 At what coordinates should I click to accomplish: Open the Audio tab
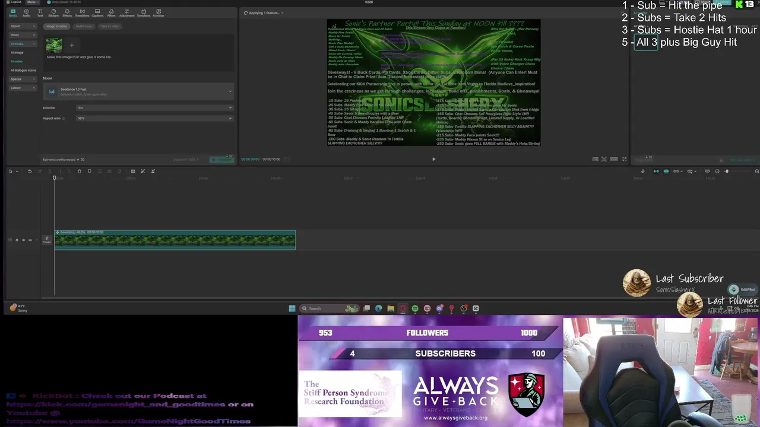click(x=26, y=12)
